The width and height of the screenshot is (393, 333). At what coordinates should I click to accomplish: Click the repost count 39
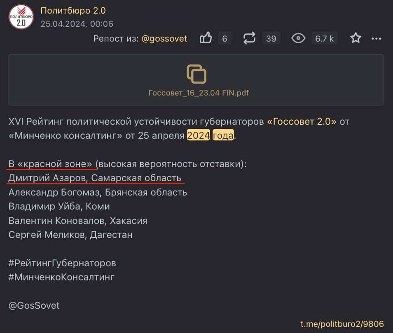(x=271, y=39)
